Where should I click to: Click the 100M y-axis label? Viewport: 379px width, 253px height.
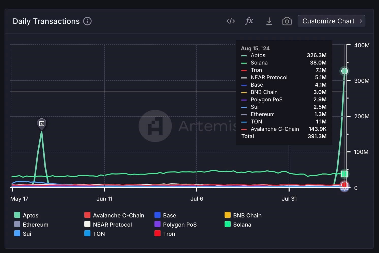coord(361,152)
